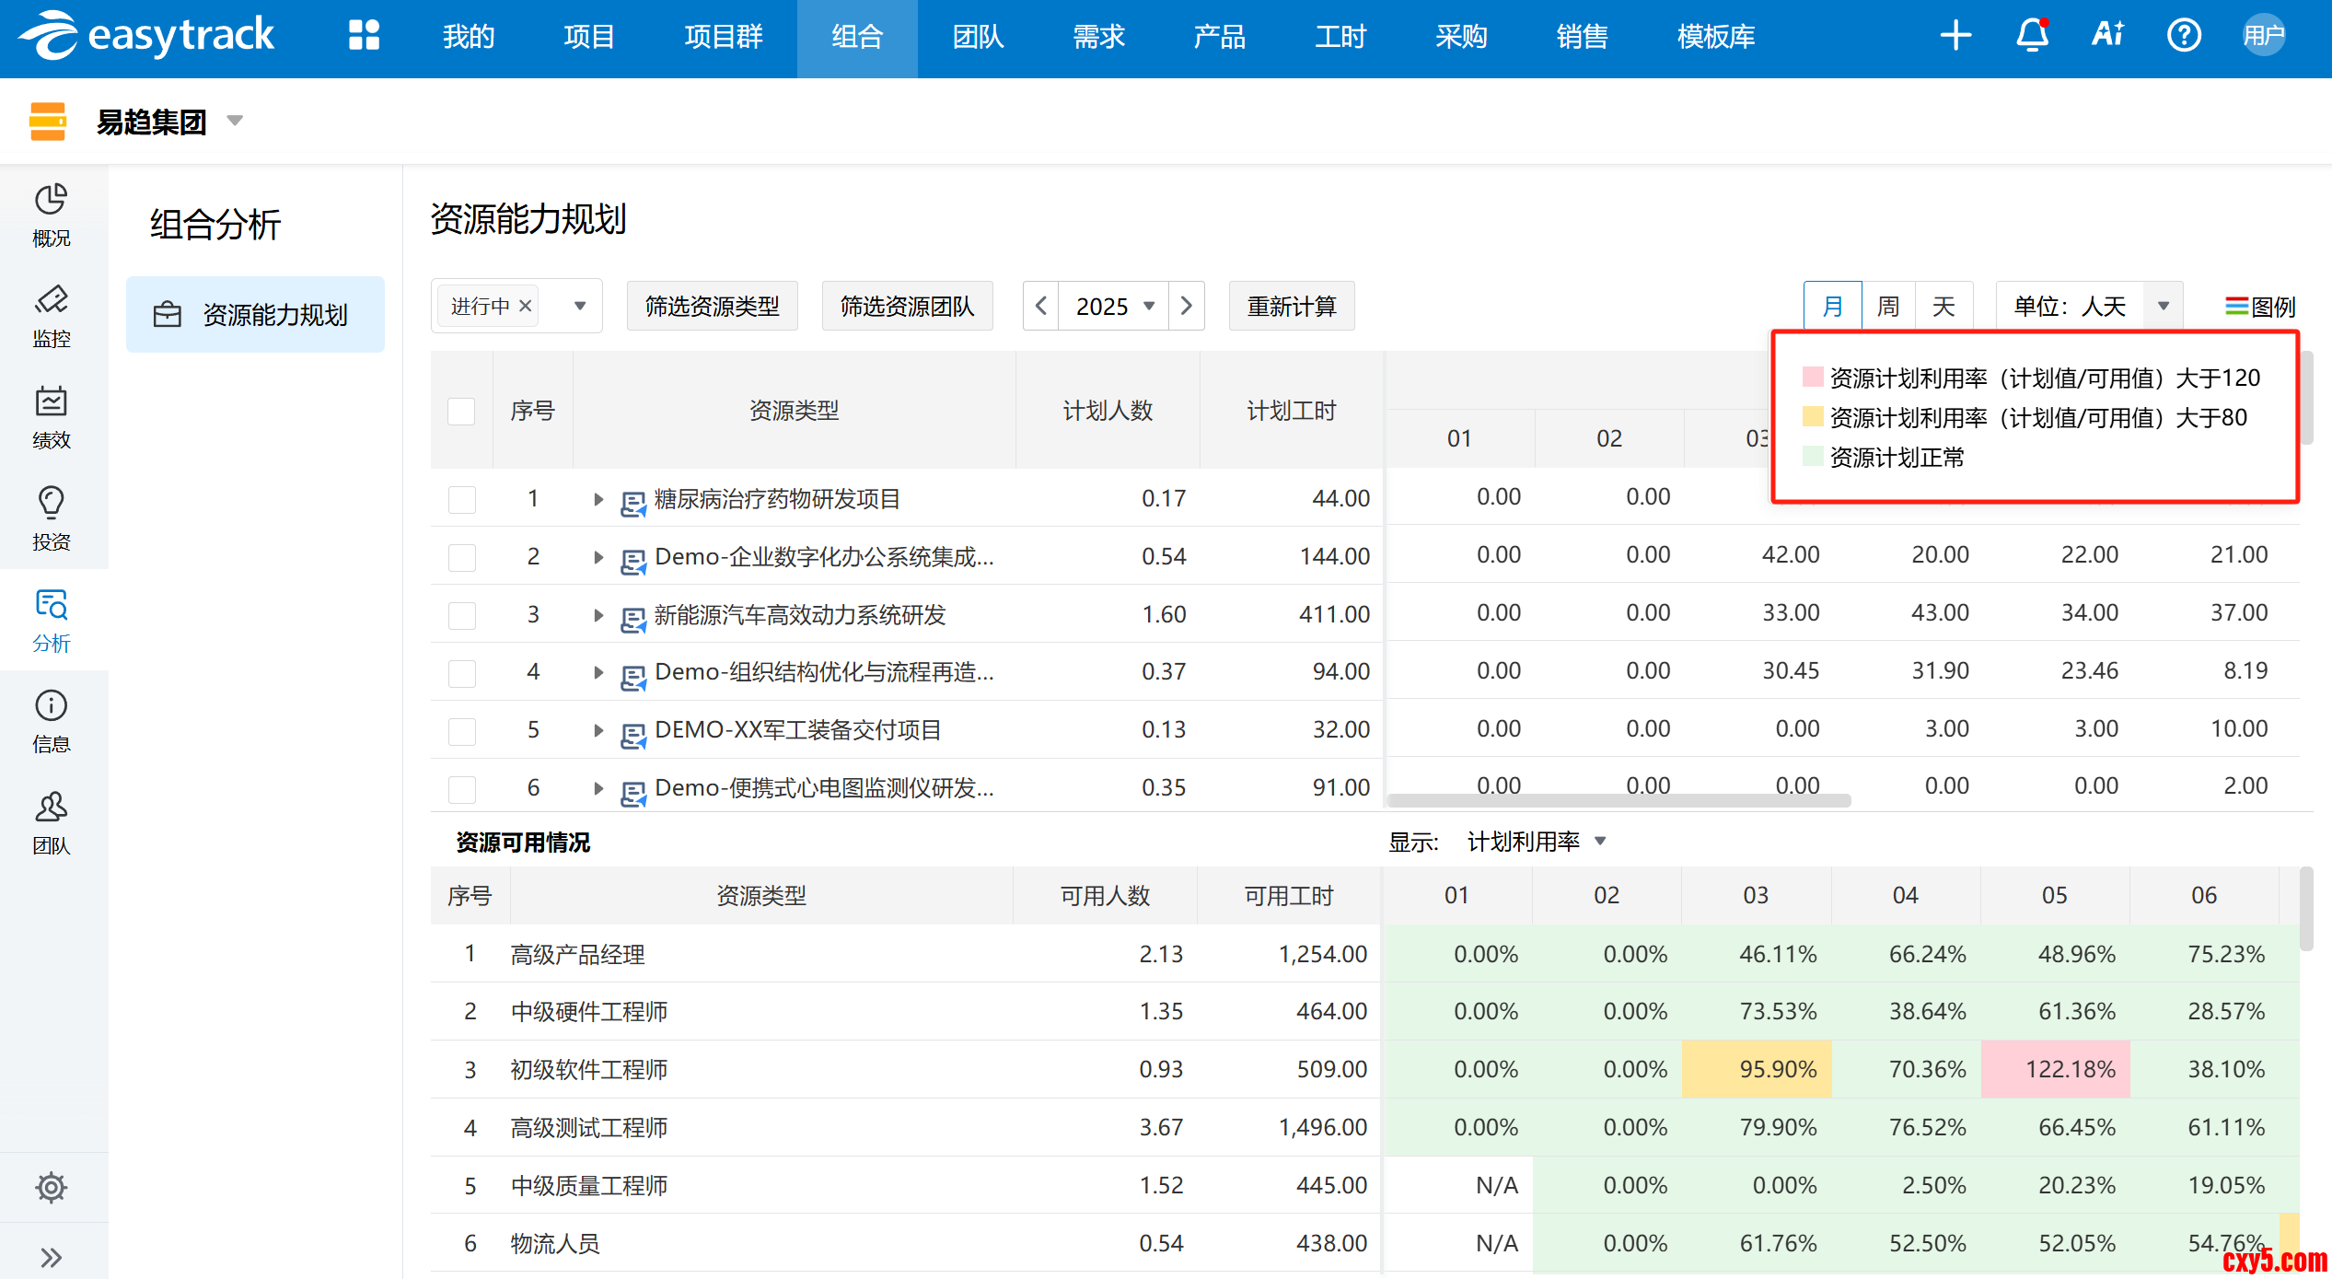Click the settings gear in sidebar
The width and height of the screenshot is (2332, 1279).
point(52,1187)
